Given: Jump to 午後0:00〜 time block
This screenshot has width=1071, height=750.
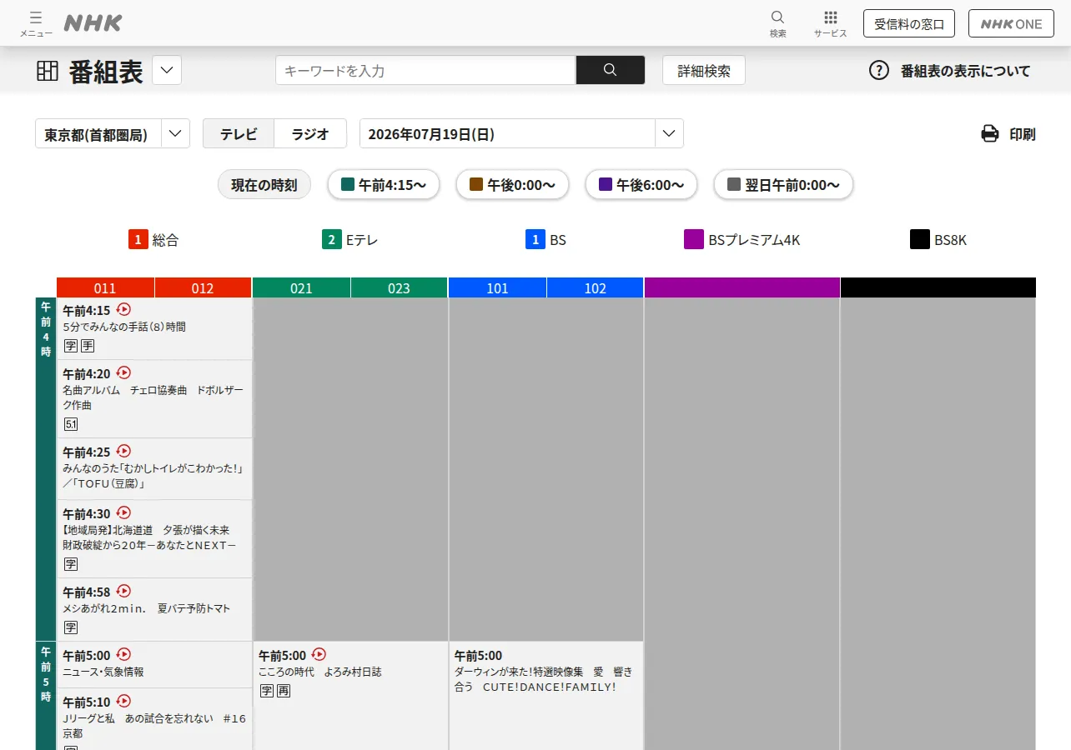Looking at the screenshot, I should [x=512, y=185].
